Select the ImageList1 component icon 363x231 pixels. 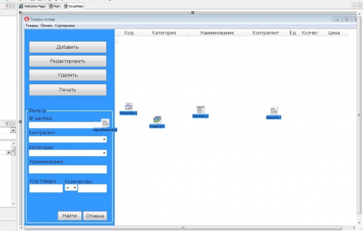pos(157,119)
